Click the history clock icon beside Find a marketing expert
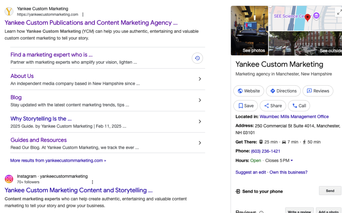 click(197, 58)
